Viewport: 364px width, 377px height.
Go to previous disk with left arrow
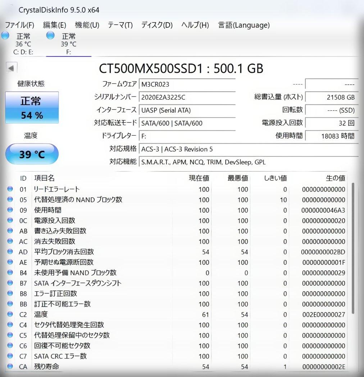coord(11,68)
